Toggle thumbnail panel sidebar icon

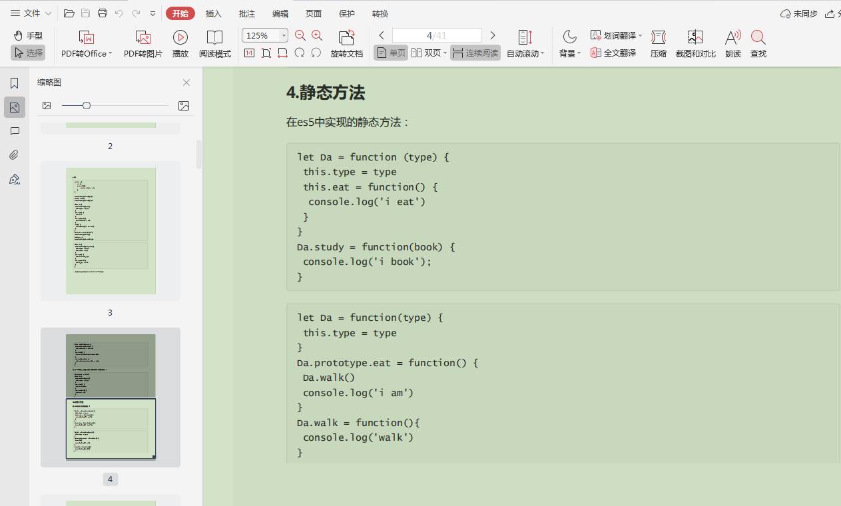click(15, 107)
